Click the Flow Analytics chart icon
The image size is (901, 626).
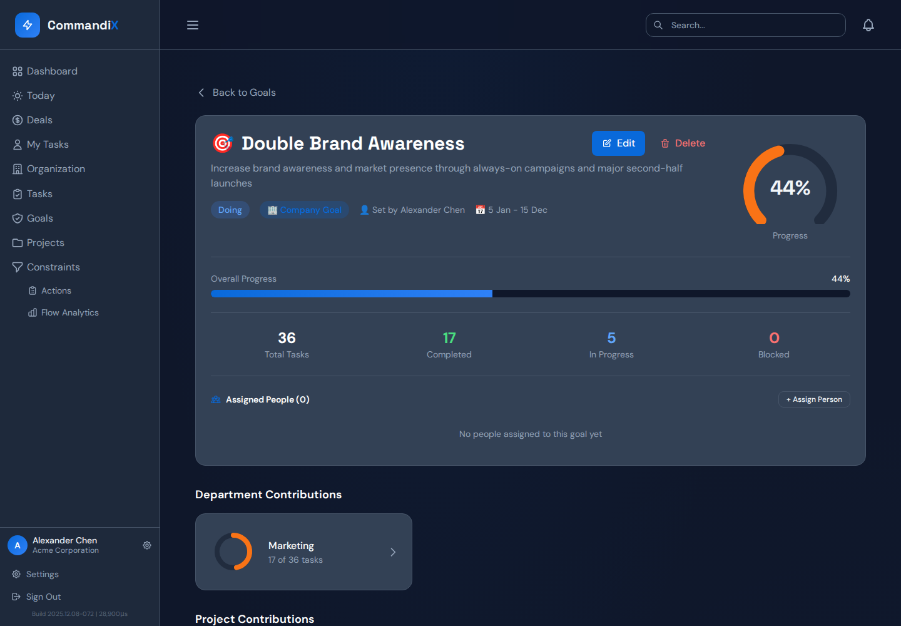(33, 312)
